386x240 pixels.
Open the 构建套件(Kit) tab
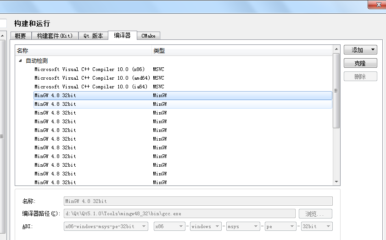point(55,36)
